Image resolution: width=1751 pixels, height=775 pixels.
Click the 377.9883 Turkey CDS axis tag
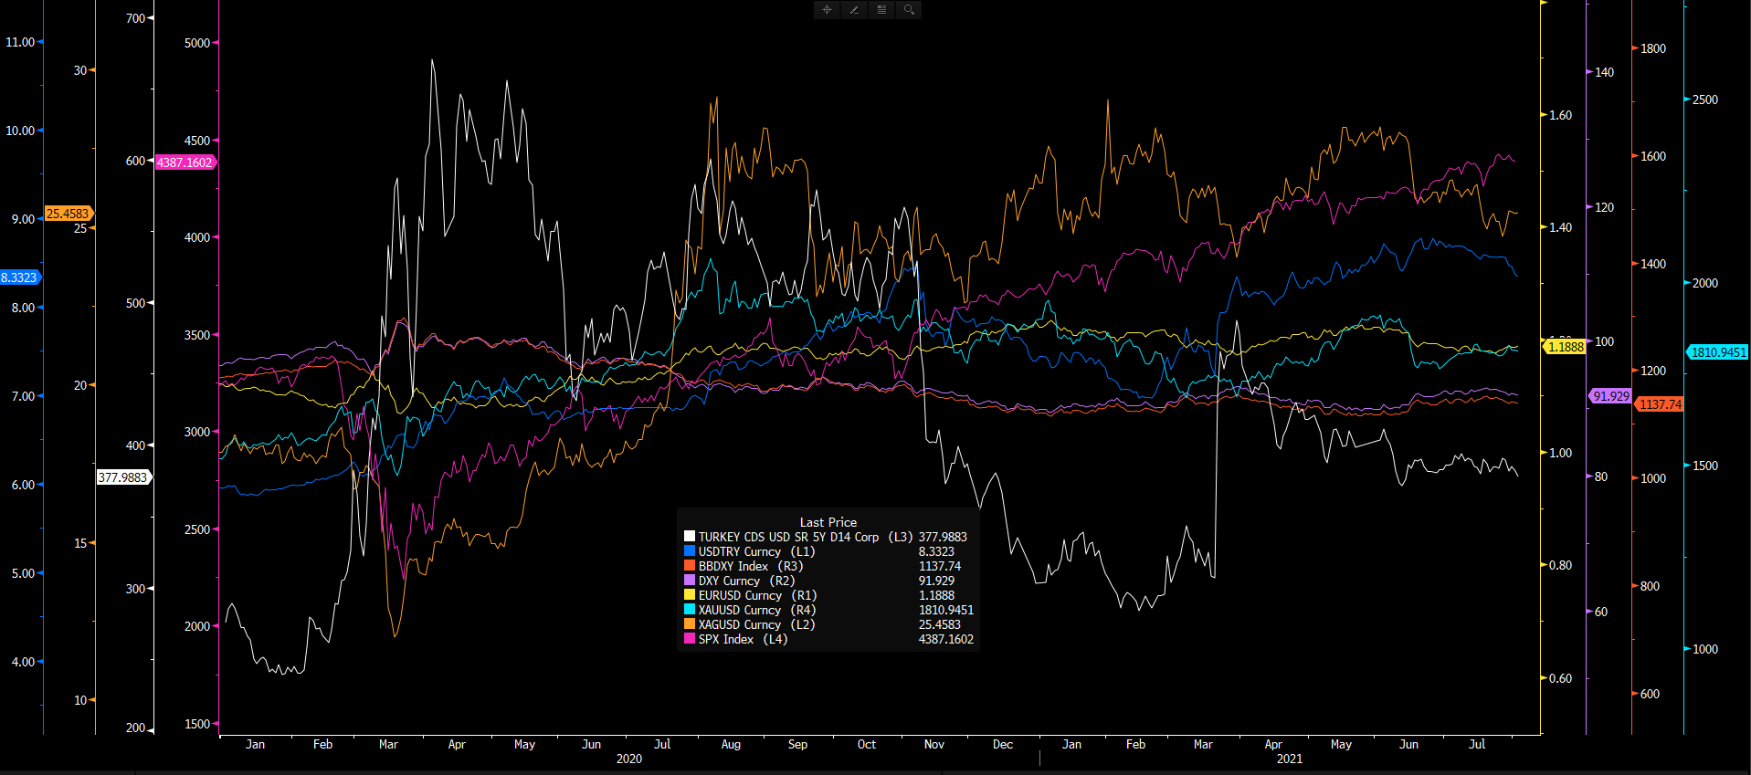click(122, 477)
